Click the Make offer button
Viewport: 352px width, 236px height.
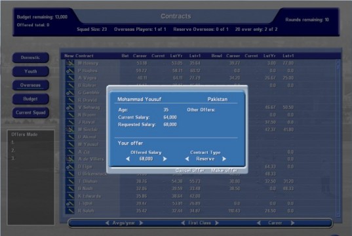pyautogui.click(x=224, y=170)
